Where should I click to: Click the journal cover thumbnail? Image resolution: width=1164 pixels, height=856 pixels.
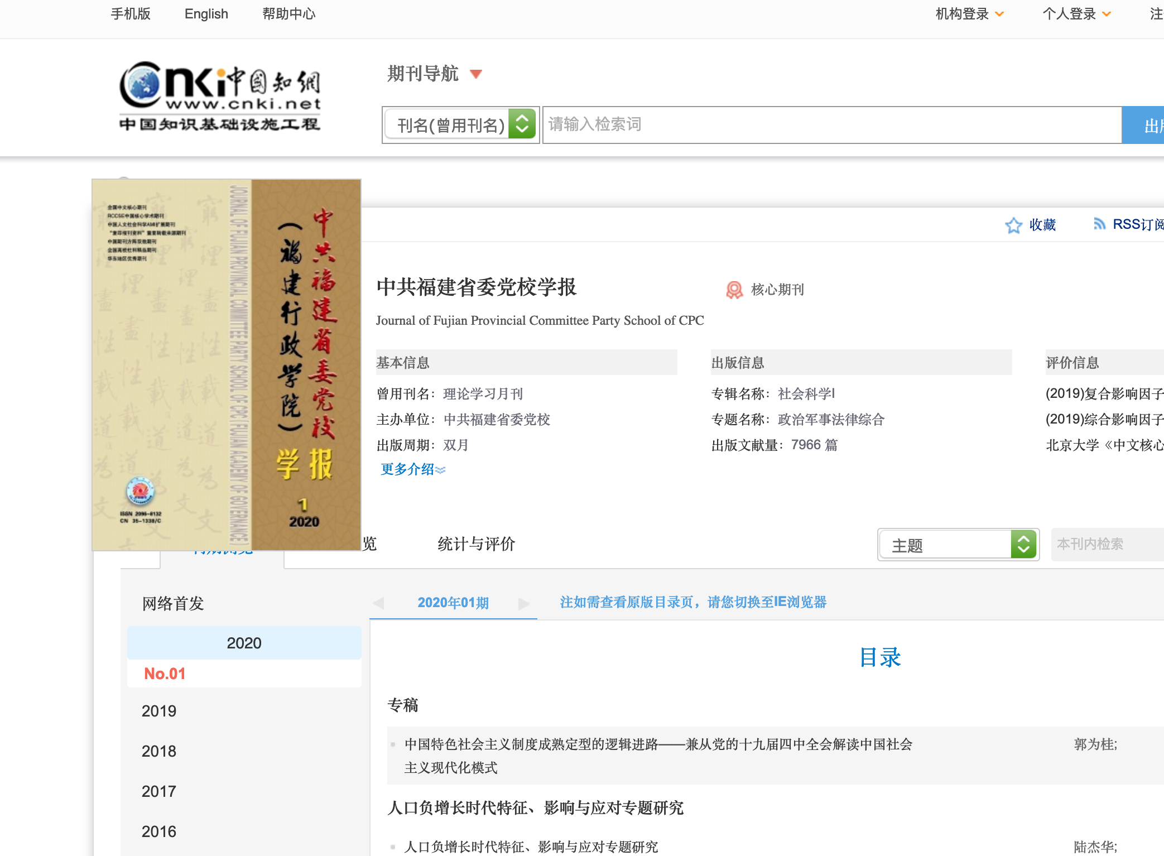coord(227,365)
